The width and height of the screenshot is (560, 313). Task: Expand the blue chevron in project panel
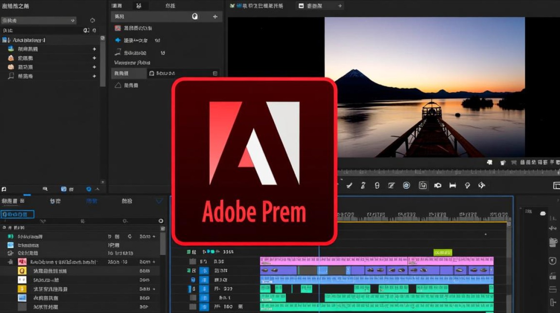[159, 201]
